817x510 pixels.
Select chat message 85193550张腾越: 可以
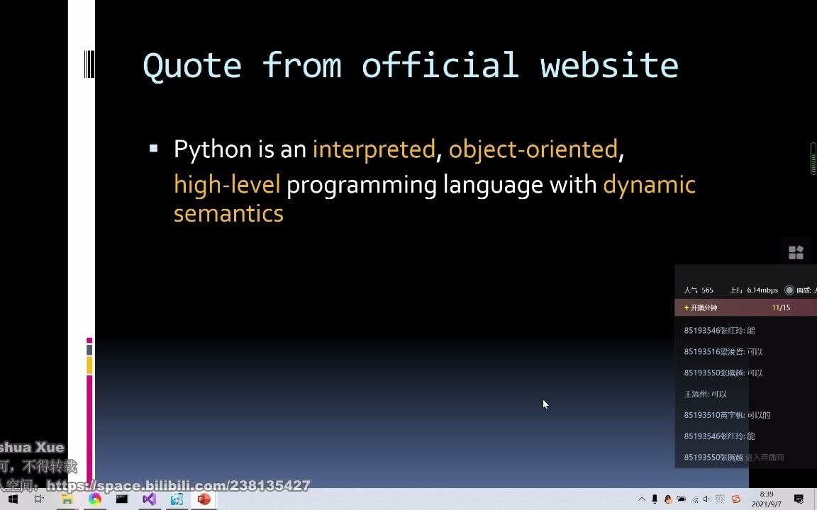click(x=723, y=373)
